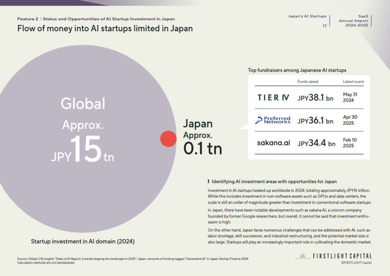Click the '©FIRSTLIGHT Capital' copyright text

(356, 263)
